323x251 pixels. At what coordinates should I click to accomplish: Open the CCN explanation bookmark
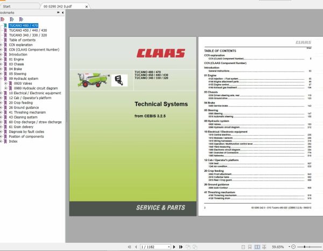[21, 45]
